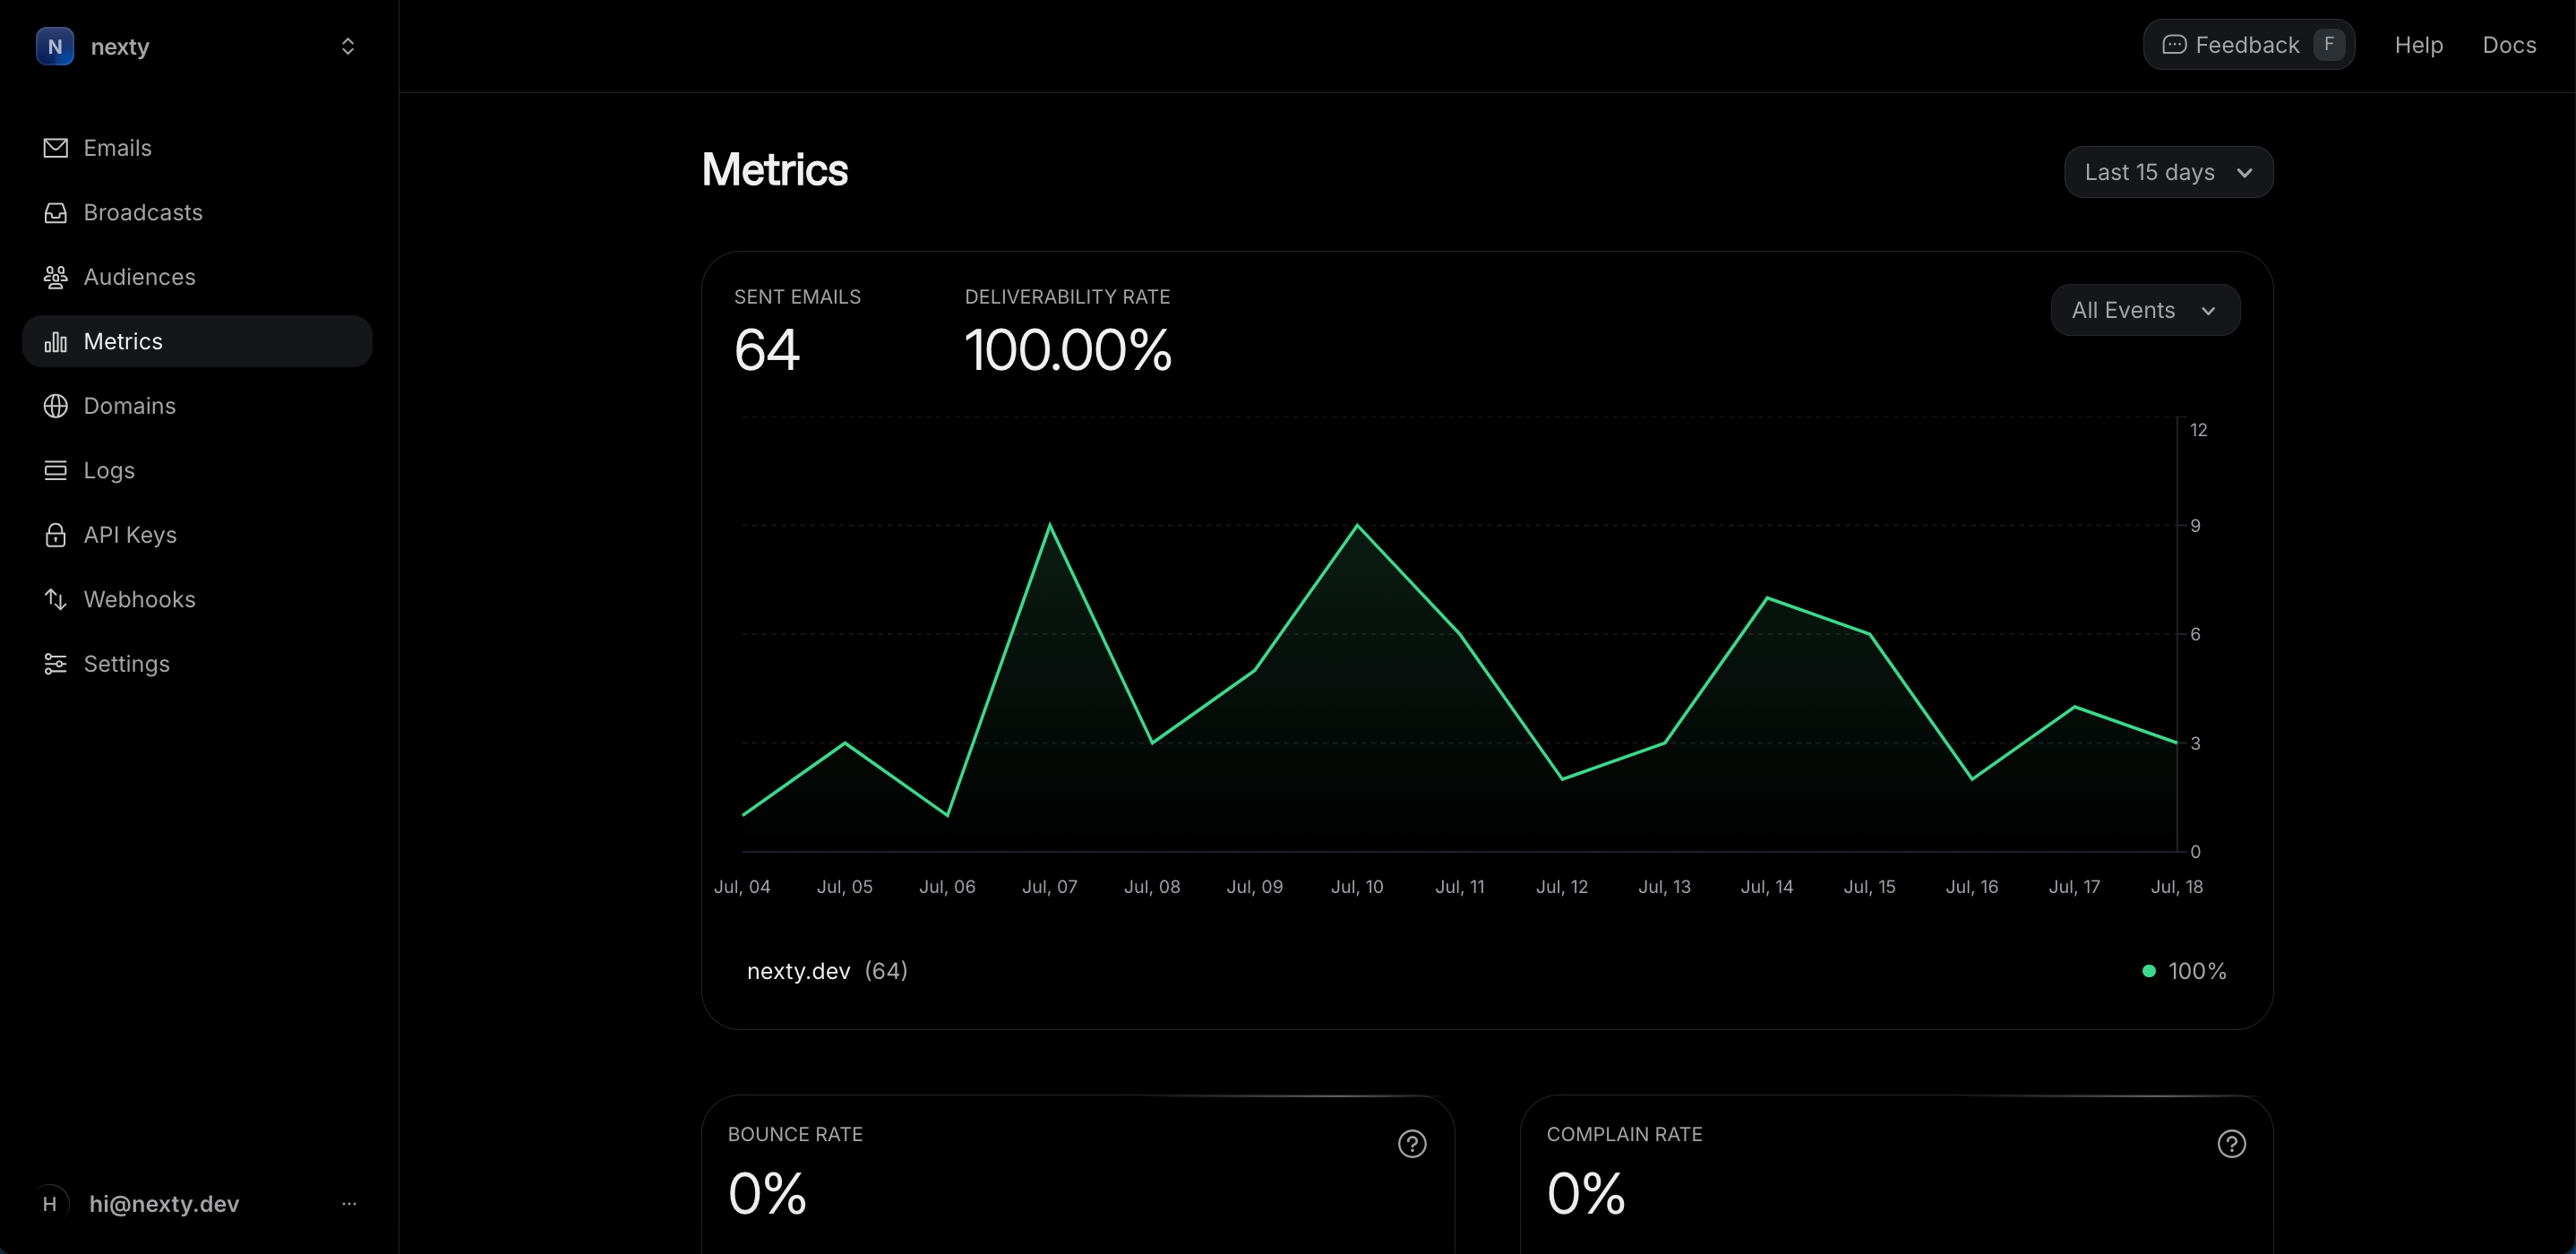Click the API Keys lock icon

(x=56, y=535)
